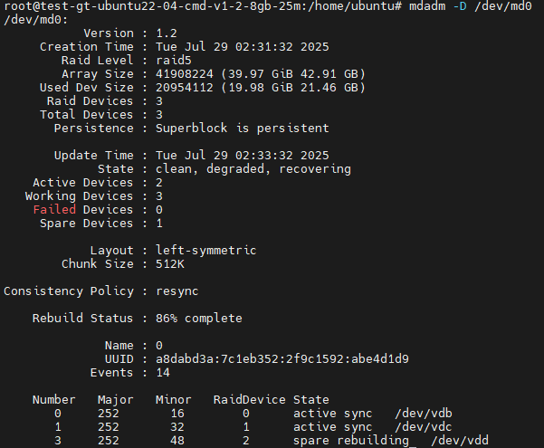Click the /dev/vdd device path
Image resolution: width=544 pixels, height=448 pixels.
(459, 441)
